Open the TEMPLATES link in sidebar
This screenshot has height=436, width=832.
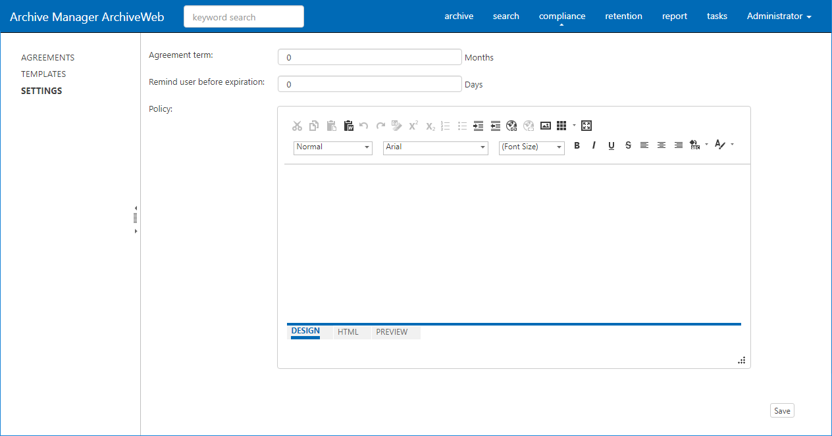43,74
